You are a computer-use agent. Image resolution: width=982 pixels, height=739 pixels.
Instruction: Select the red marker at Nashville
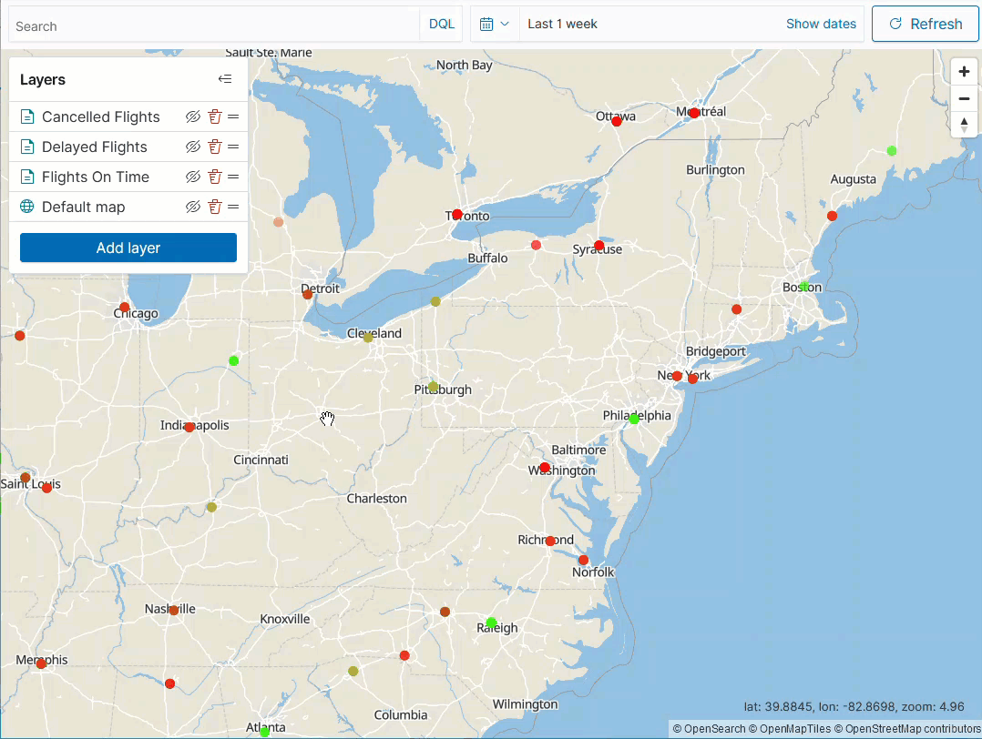(x=173, y=610)
